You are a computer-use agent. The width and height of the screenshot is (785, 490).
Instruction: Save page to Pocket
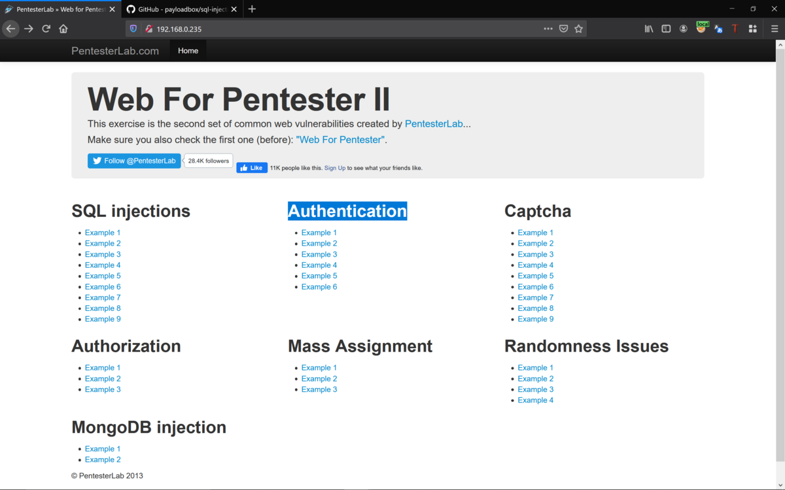point(563,29)
